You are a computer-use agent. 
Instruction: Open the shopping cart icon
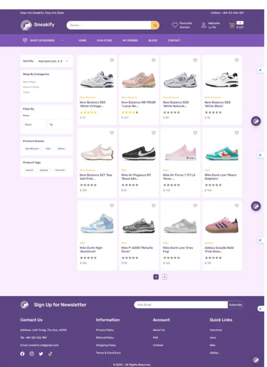click(232, 25)
